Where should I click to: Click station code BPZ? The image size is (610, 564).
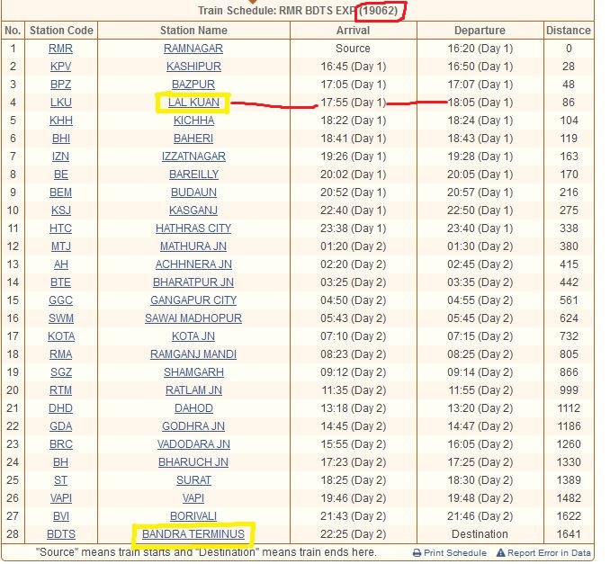pyautogui.click(x=60, y=84)
